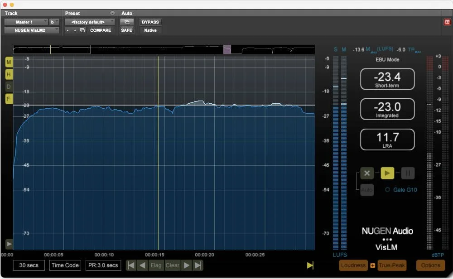Toggle automation SAFE mode
The image size is (453, 279).
click(126, 30)
